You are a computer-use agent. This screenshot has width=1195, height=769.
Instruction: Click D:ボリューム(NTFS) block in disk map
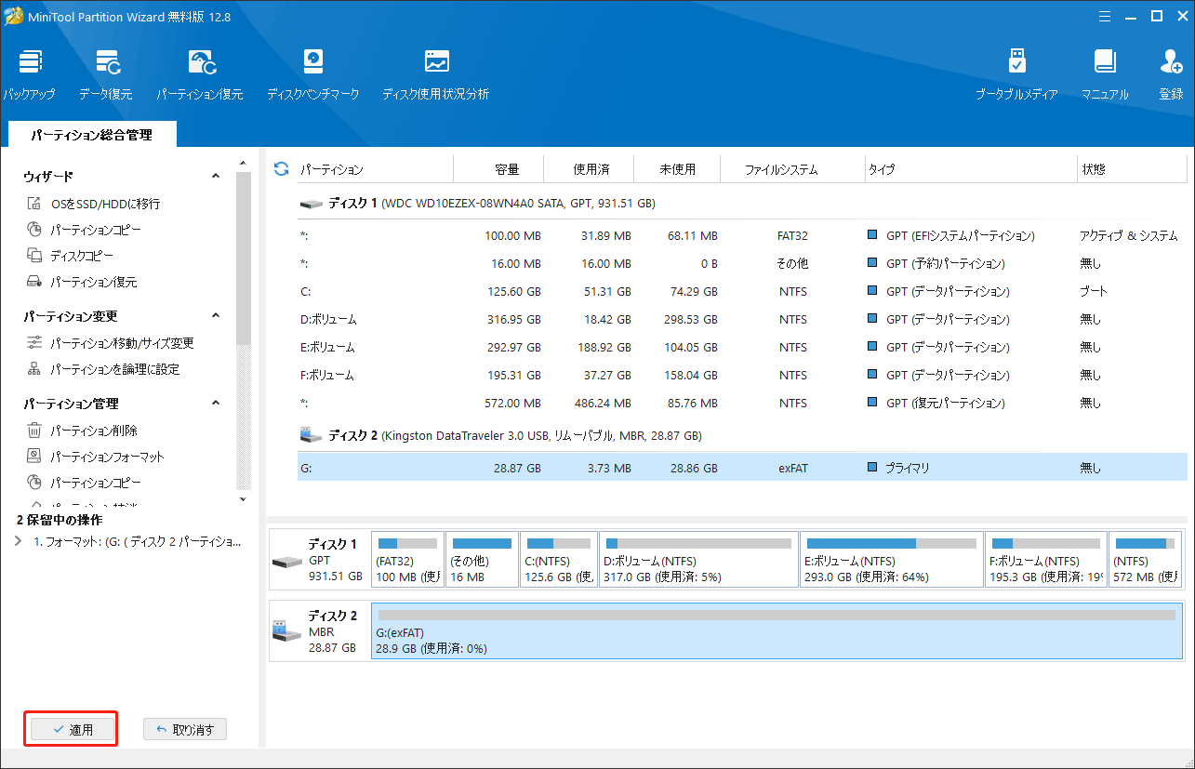click(698, 560)
